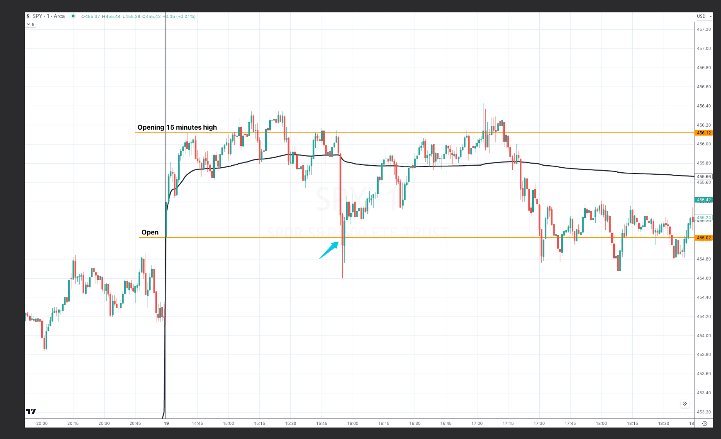Click the OHLC change value +0.05 (+0.01%)
Viewport: 721px width, 439px height.
pyautogui.click(x=180, y=17)
